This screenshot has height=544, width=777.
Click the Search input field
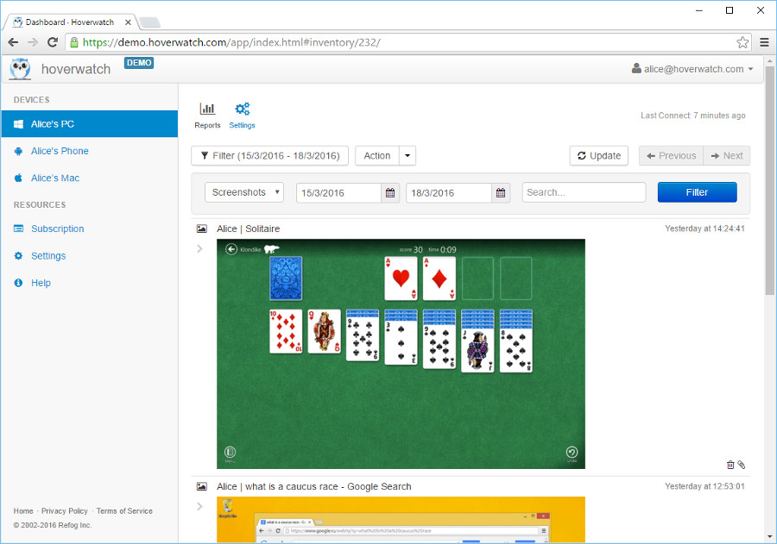[x=584, y=192]
